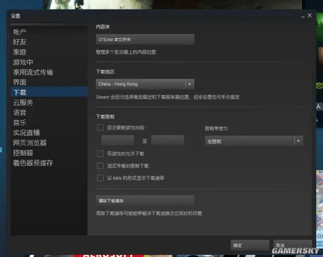Enable showing download rate in bit/s

tap(101, 178)
